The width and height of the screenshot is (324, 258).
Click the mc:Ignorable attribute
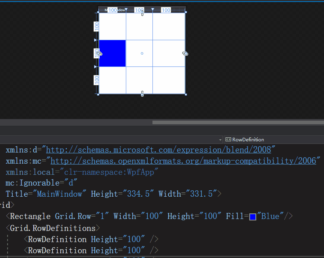tap(41, 183)
